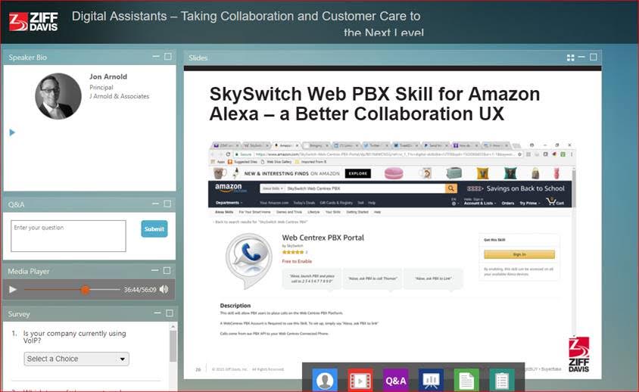The width and height of the screenshot is (639, 392).
Task: Click the Survey panel scrollbar thumb
Action: click(x=173, y=346)
